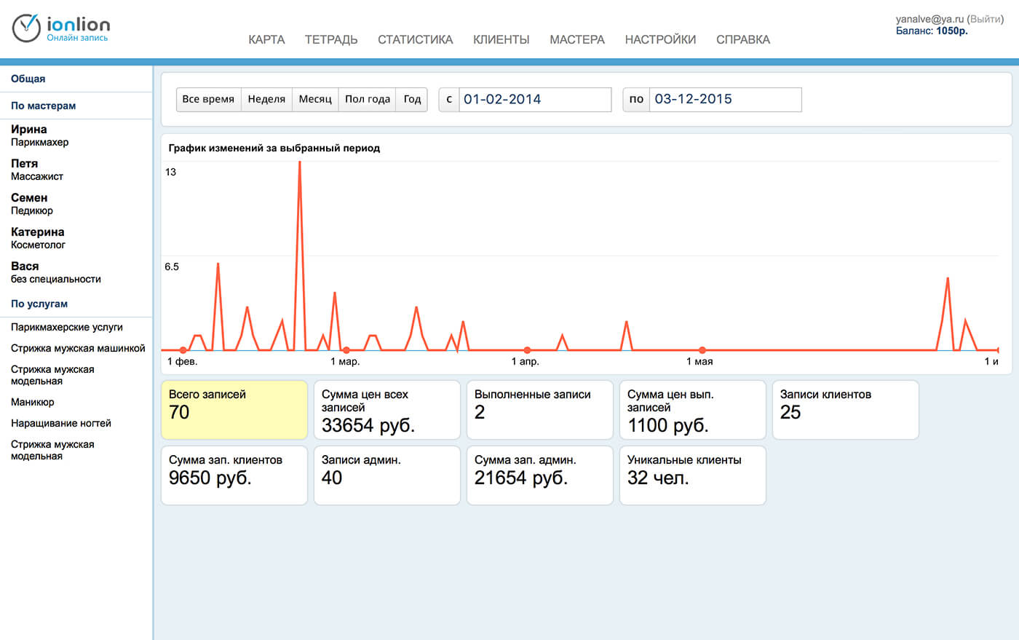Click the ionlion logo icon
1019x640 pixels.
click(x=26, y=28)
